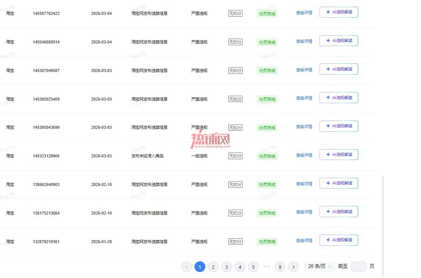The width and height of the screenshot is (421, 278).
Task: Click the vertical scrollbar on the right
Action: point(383,226)
